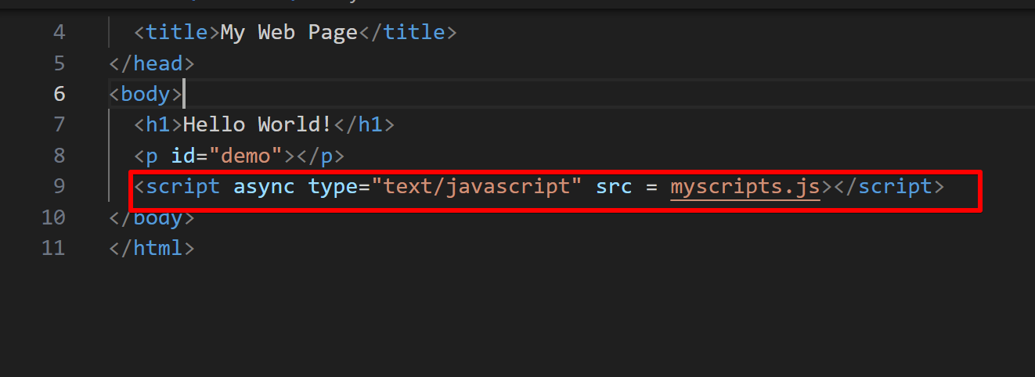The height and width of the screenshot is (377, 1035).
Task: Click the "demo" id attribute value
Action: point(245,156)
